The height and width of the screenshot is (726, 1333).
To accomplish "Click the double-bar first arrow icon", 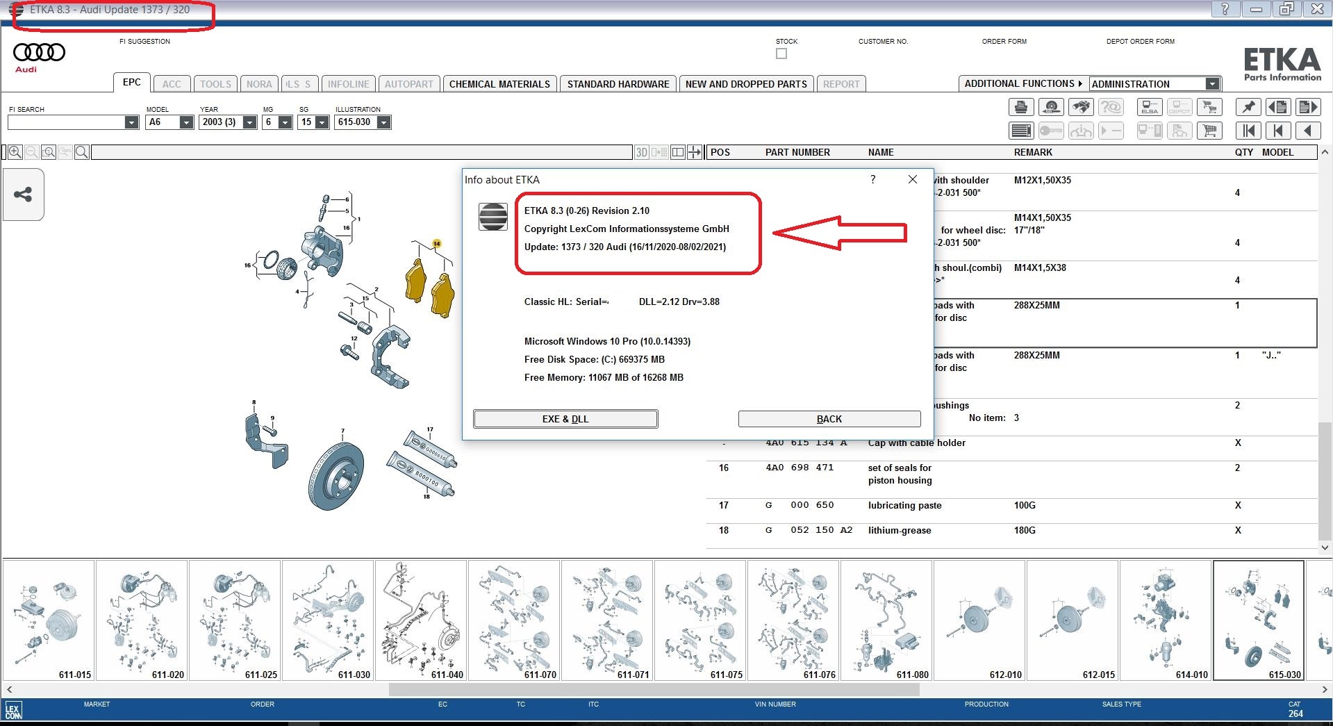I will (x=1248, y=131).
